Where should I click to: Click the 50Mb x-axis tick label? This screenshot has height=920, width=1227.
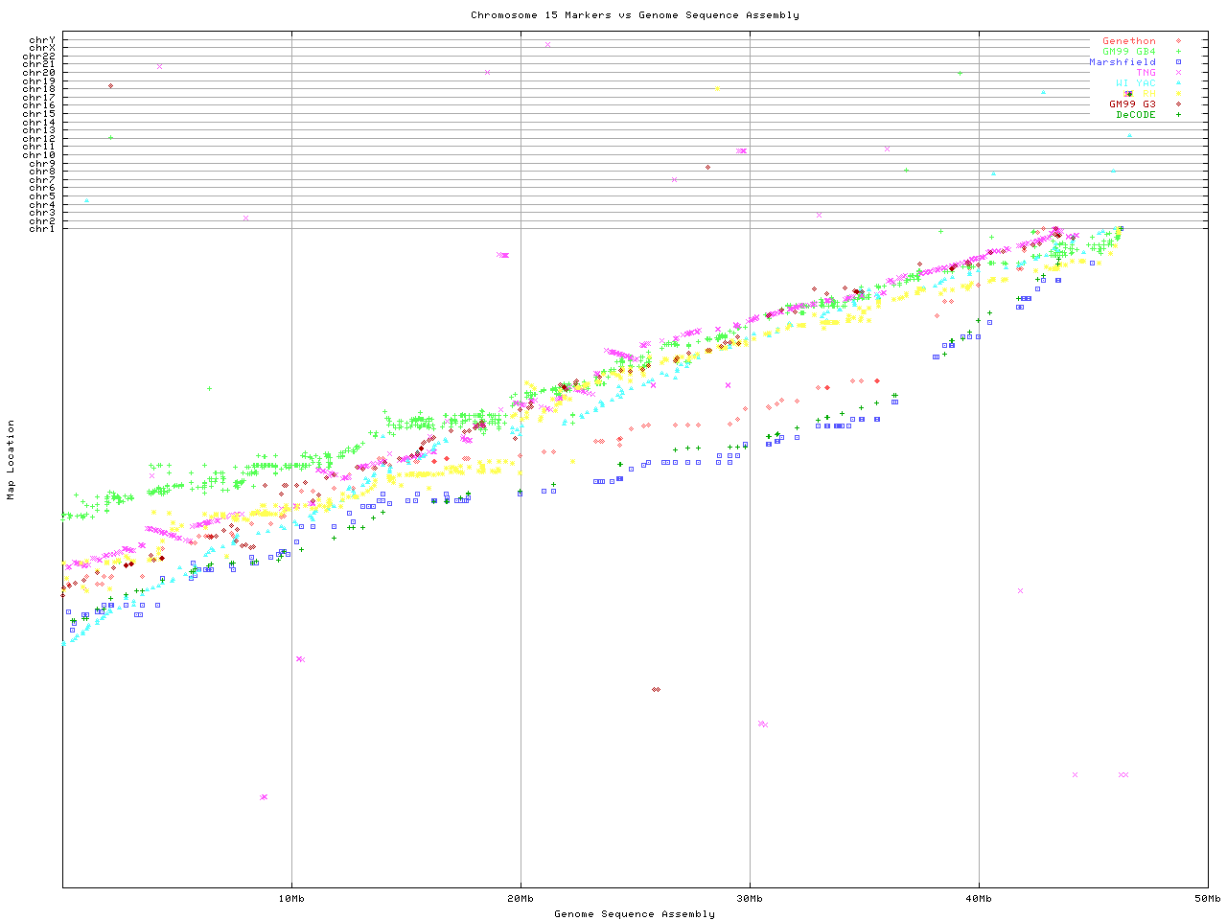click(1207, 899)
